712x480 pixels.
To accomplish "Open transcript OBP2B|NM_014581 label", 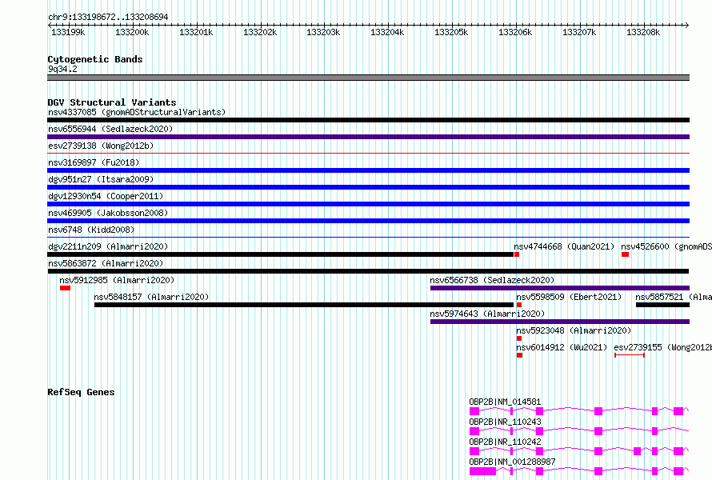I will coord(505,402).
